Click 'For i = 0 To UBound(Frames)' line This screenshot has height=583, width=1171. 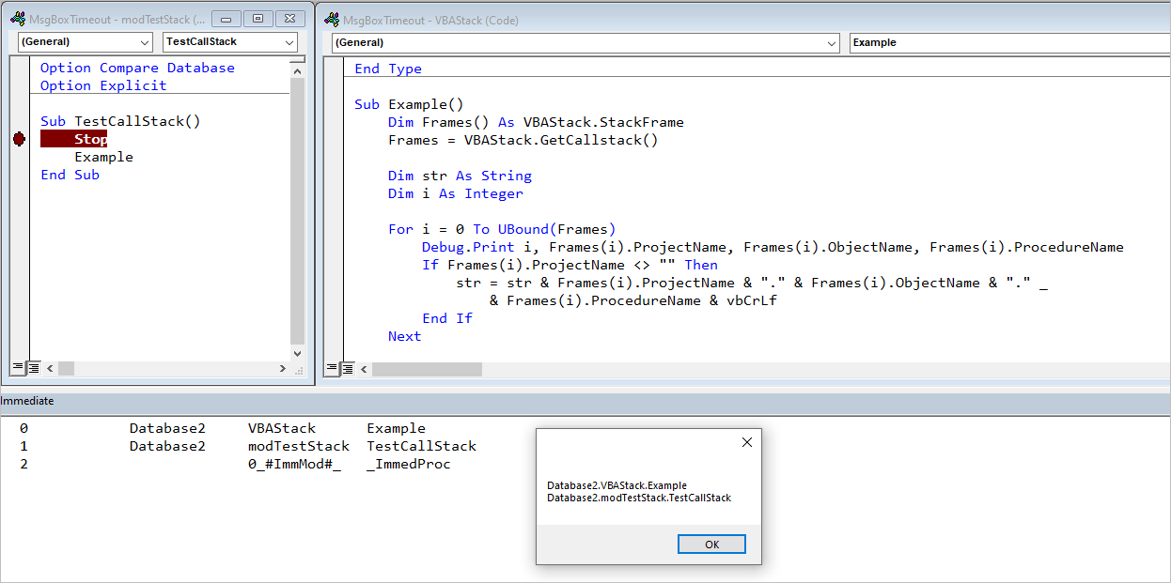point(502,229)
